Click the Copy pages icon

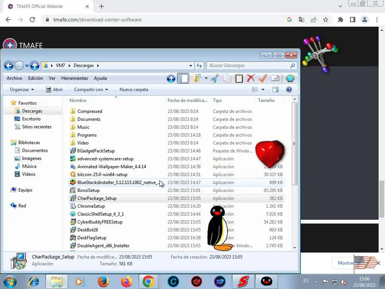pos(227,78)
